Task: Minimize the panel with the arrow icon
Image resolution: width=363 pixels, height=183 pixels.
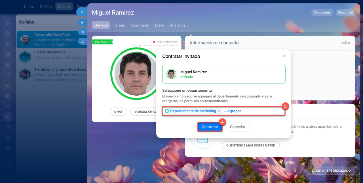Action: click(82, 32)
